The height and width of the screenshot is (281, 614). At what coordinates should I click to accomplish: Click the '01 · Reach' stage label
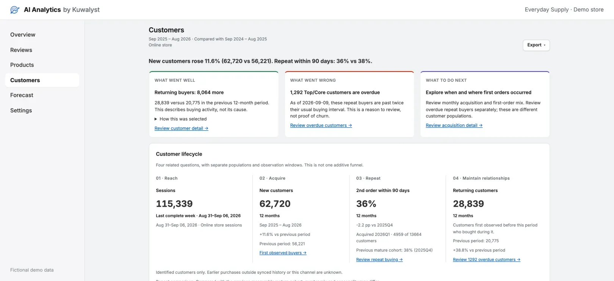[x=167, y=178]
